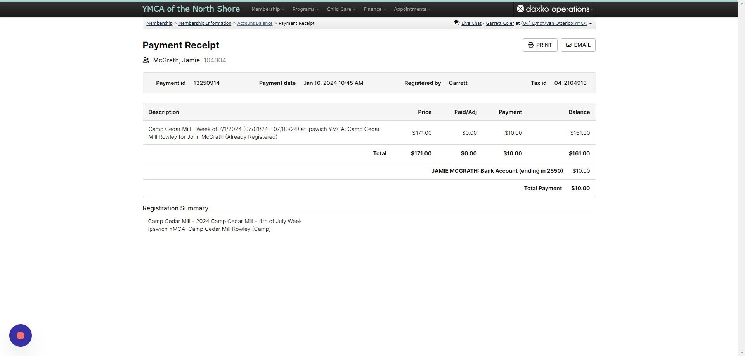Open the Appointments menu

pyautogui.click(x=412, y=9)
